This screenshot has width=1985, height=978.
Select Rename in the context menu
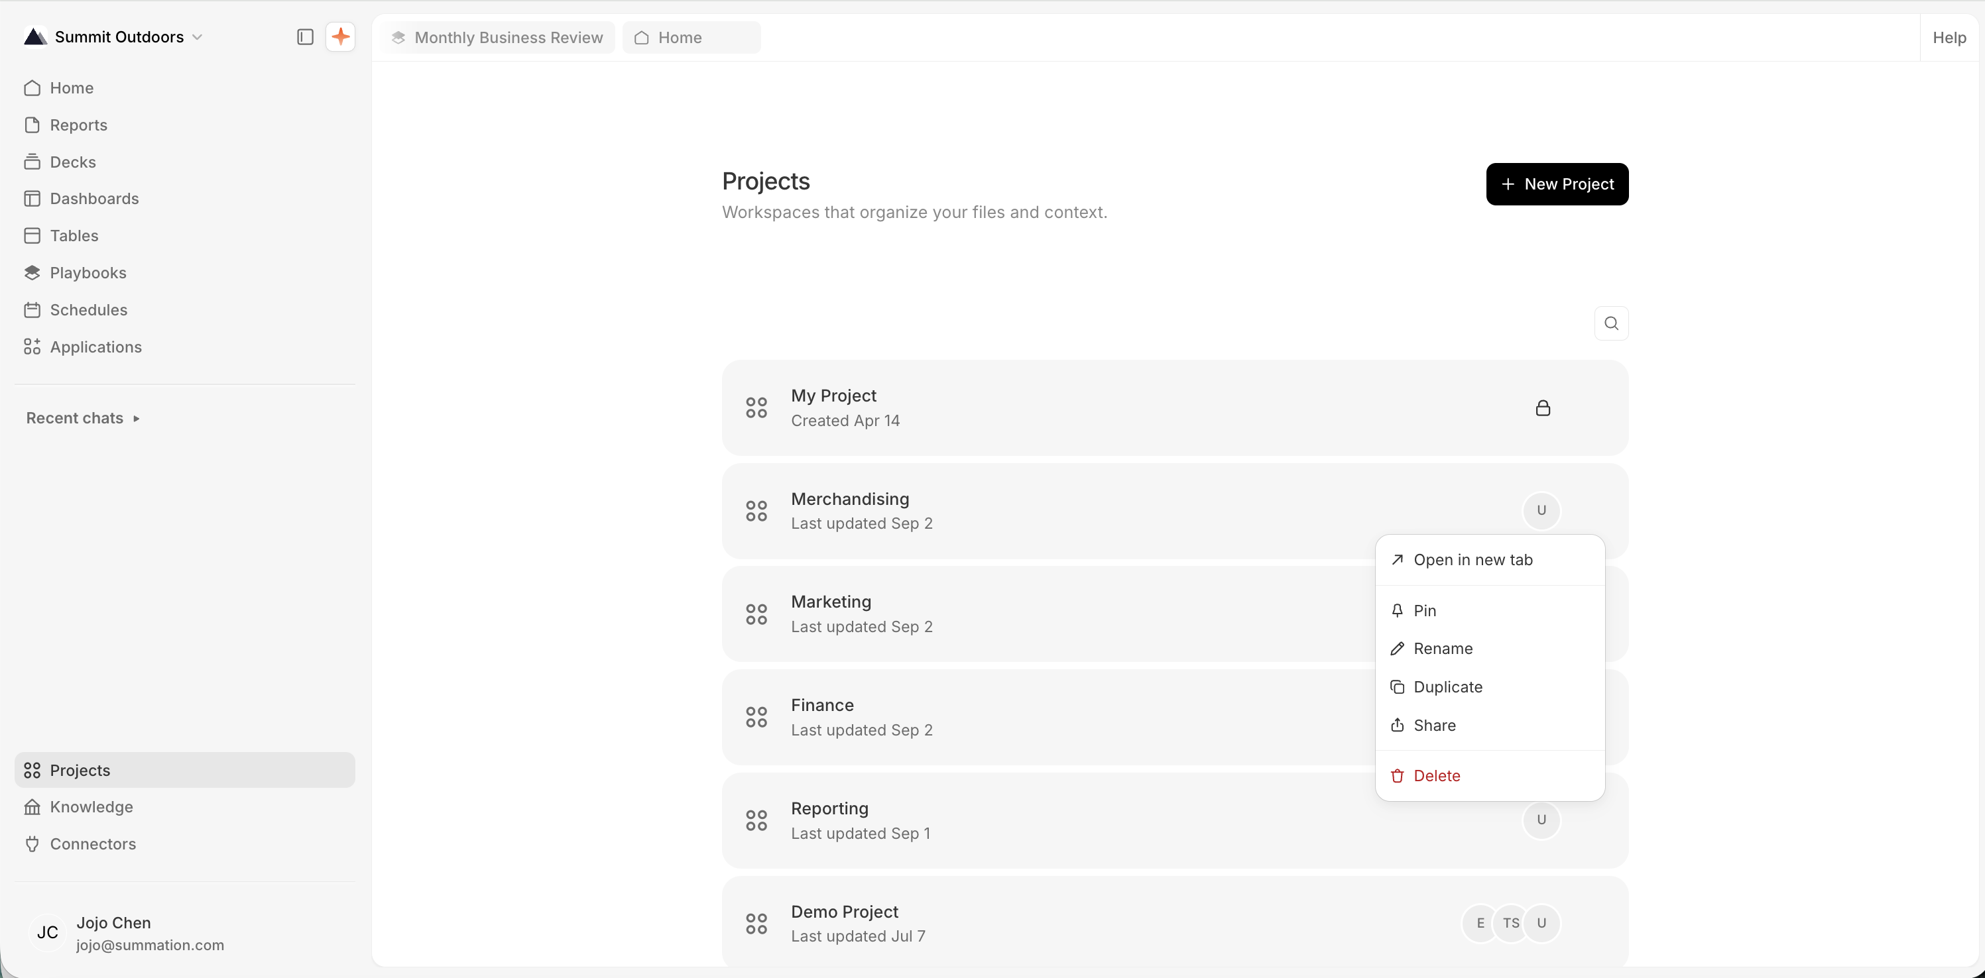pos(1490,649)
